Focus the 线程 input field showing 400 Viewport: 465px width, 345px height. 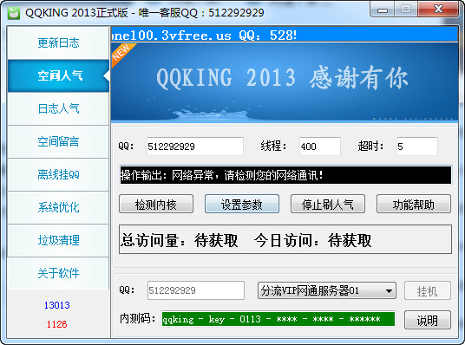click(x=319, y=146)
